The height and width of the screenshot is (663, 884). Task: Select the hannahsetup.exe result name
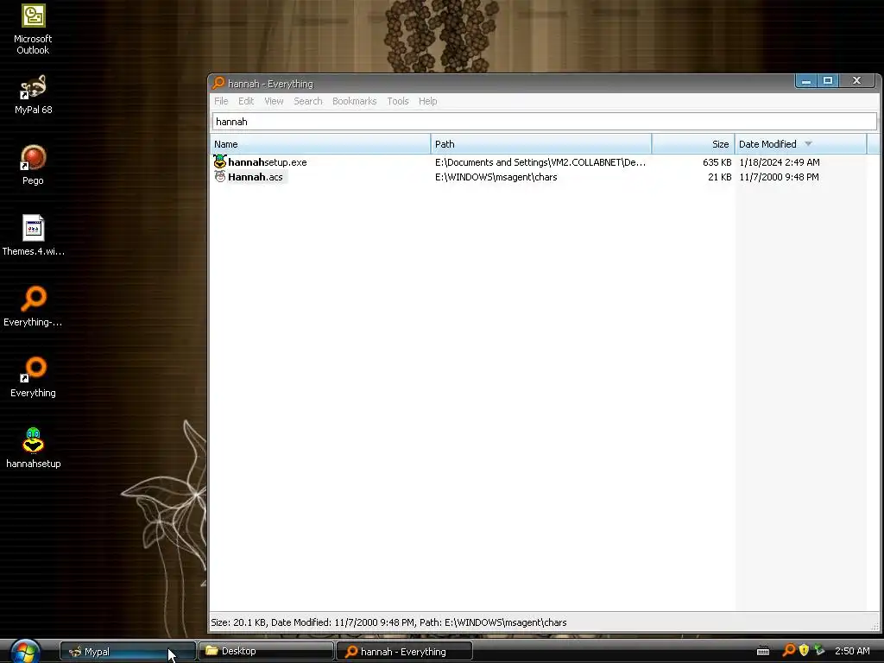coord(268,161)
